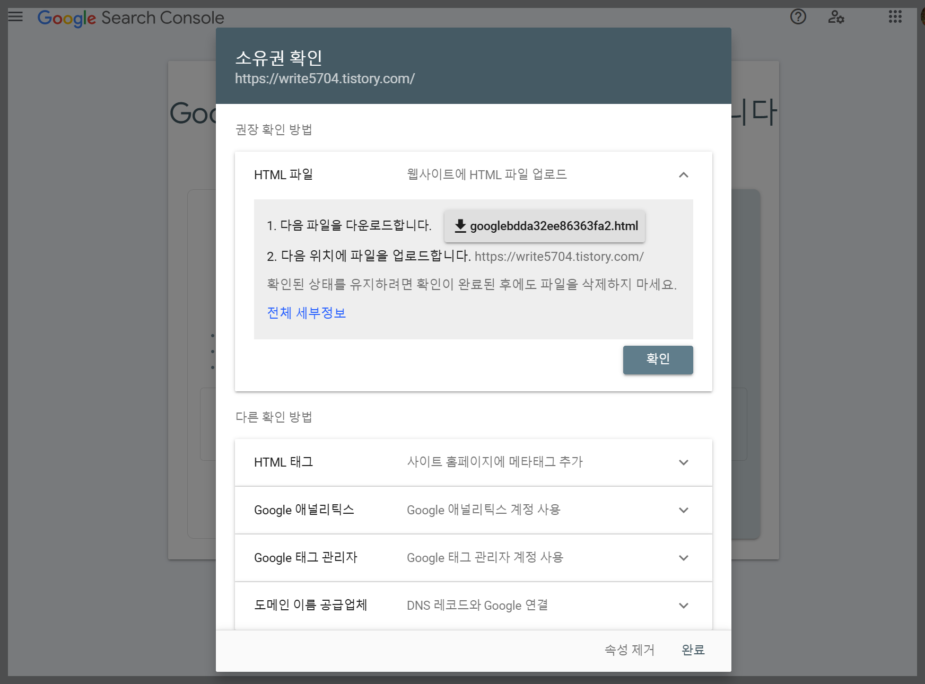Click the DNS 레코드와 Google 연결 description
Viewport: 925px width, 684px height.
click(x=477, y=605)
